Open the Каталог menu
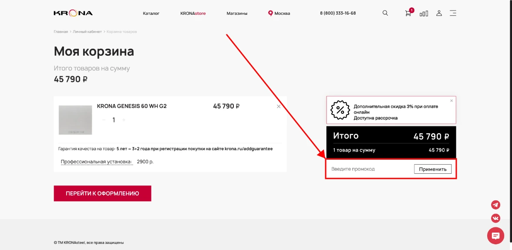The height and width of the screenshot is (250, 512). pos(151,14)
